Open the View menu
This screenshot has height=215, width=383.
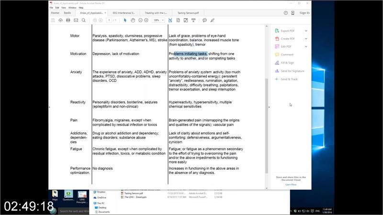point(64,8)
